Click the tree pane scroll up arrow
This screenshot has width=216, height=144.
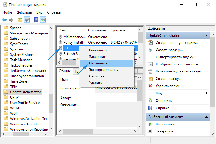pos(51,28)
